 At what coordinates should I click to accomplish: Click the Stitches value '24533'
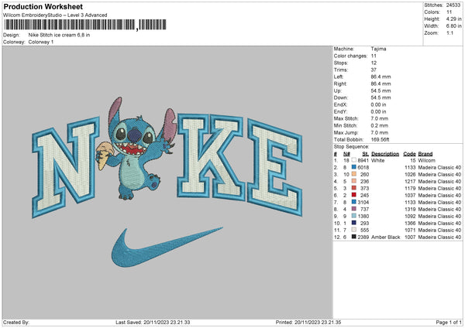[453, 5]
